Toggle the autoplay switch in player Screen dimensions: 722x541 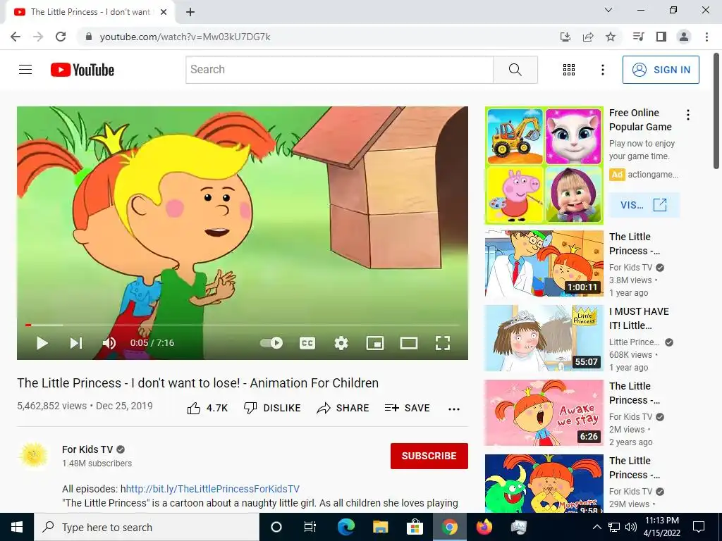(271, 343)
